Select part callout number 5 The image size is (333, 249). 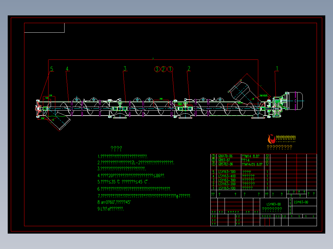pos(52,69)
